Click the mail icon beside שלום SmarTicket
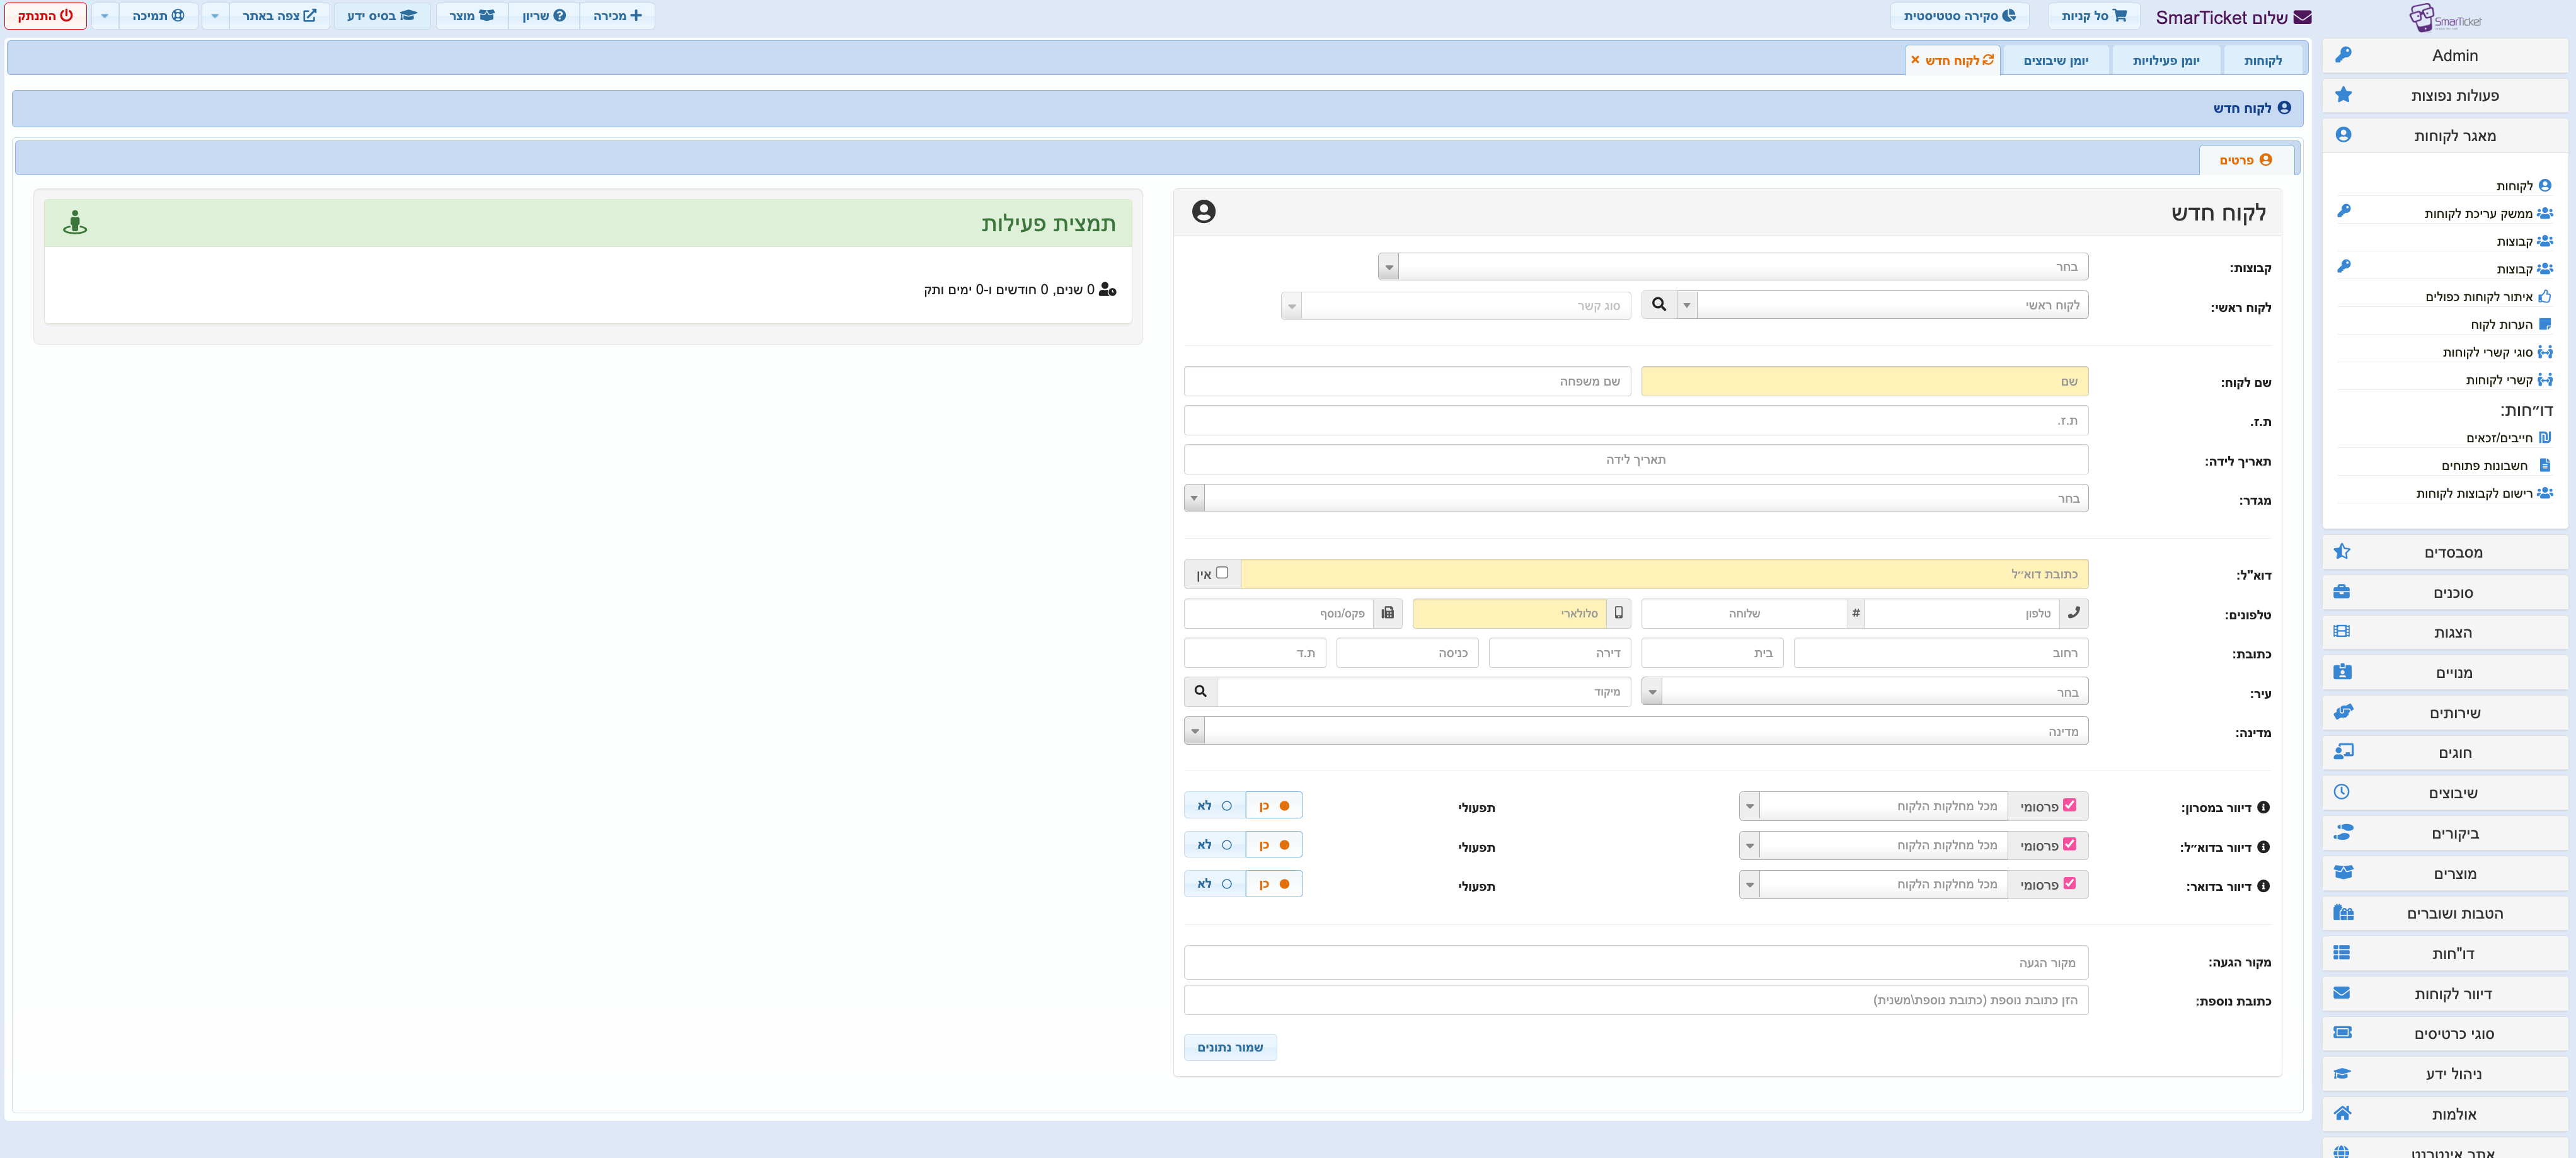 pos(2302,17)
